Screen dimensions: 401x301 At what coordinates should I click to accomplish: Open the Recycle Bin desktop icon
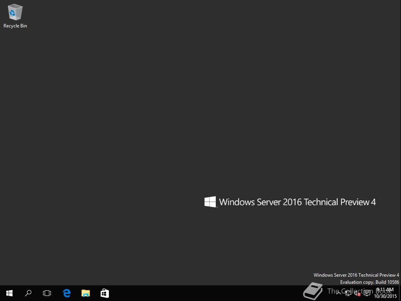(x=15, y=16)
